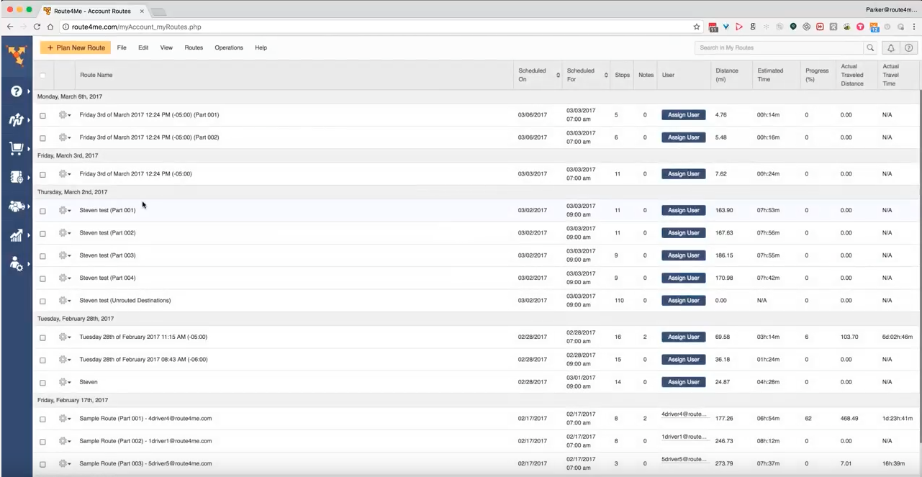The image size is (922, 477).
Task: Open the team and vehicles sidebar icon
Action: (x=16, y=206)
